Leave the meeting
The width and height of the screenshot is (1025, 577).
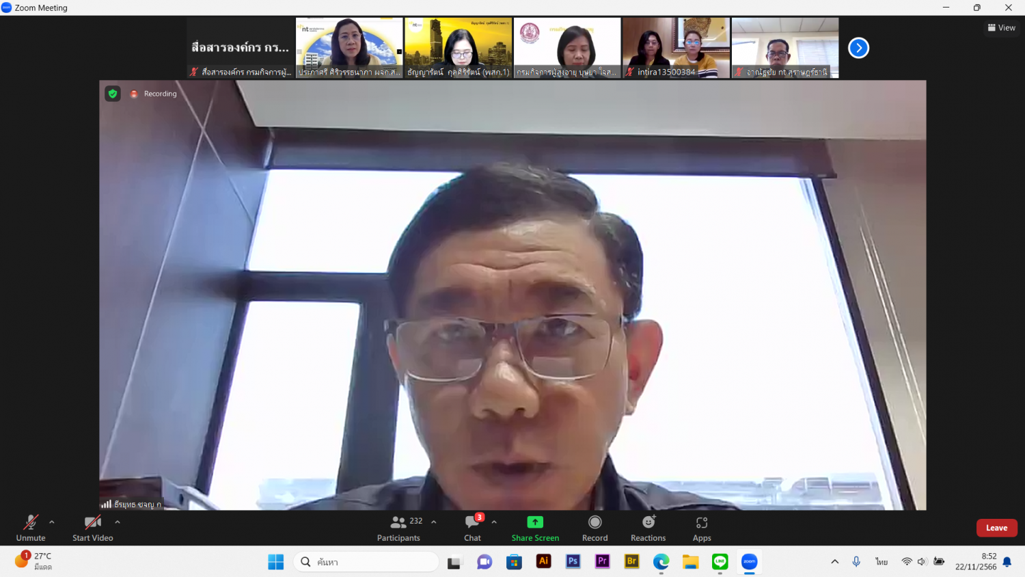[996, 528]
